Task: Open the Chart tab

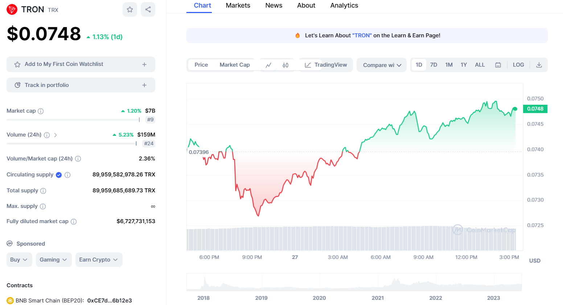Action: (x=202, y=5)
